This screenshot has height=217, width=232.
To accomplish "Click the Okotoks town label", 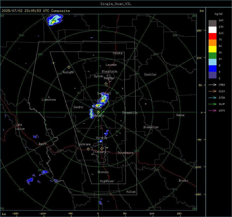I will (x=103, y=172).
